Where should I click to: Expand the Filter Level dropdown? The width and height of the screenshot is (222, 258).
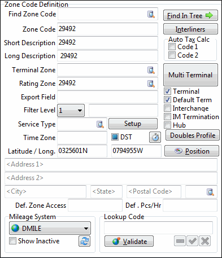click(71, 110)
